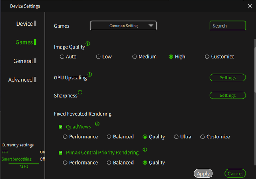Click the Smart Smoothing status label
The image size is (256, 179).
tap(16, 159)
